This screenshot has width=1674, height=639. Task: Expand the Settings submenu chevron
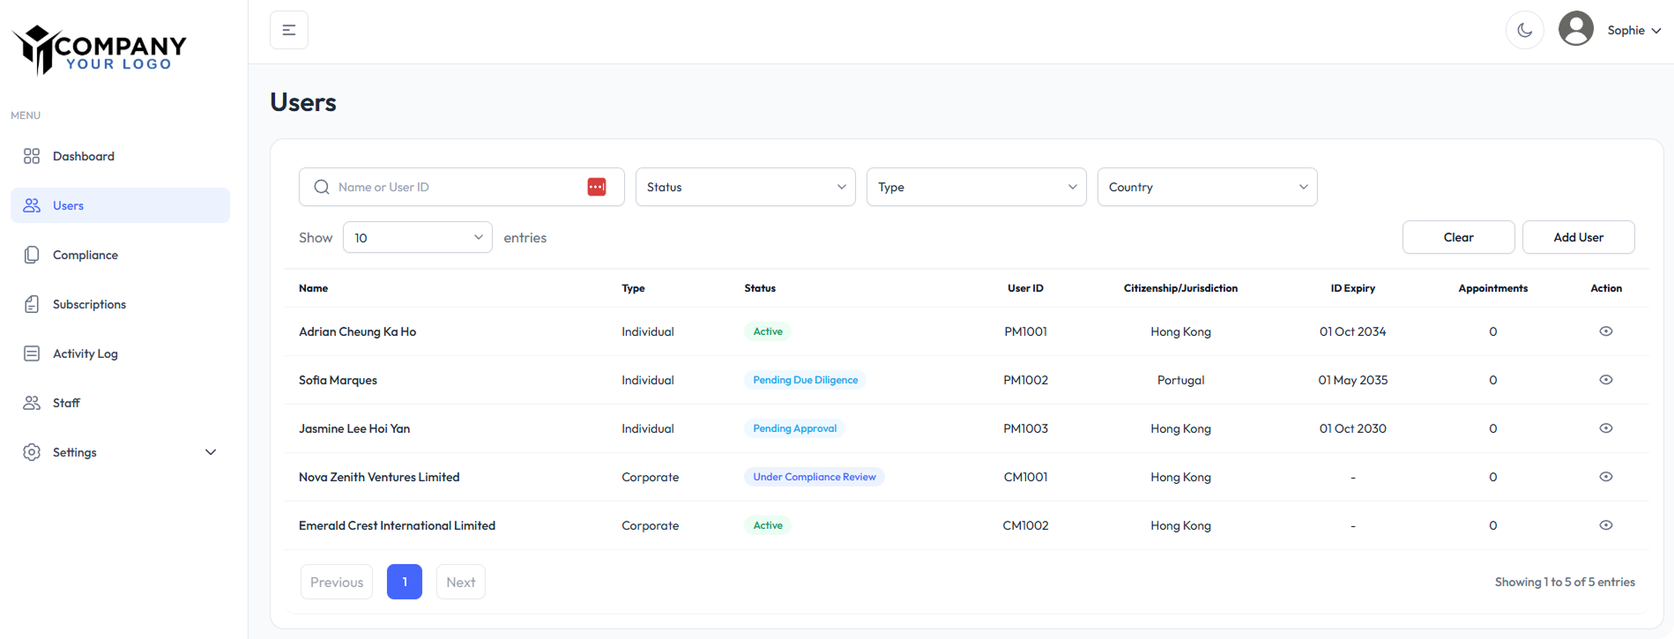[x=211, y=452]
